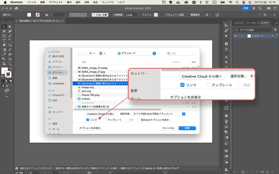Pick the Eyedropper tool
The image size is (279, 174).
[x=4, y=54]
